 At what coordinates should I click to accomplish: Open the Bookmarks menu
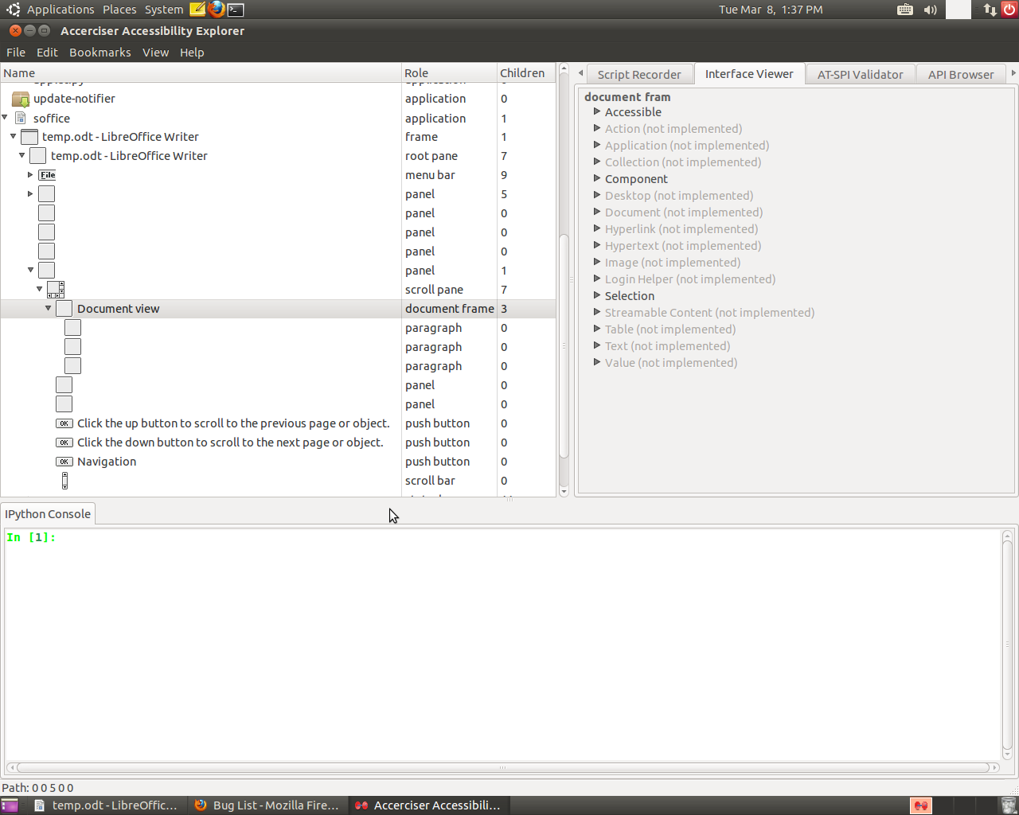[100, 53]
